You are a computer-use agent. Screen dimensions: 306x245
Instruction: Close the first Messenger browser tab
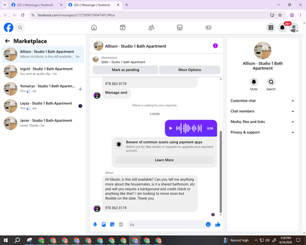pyautogui.click(x=61, y=5)
